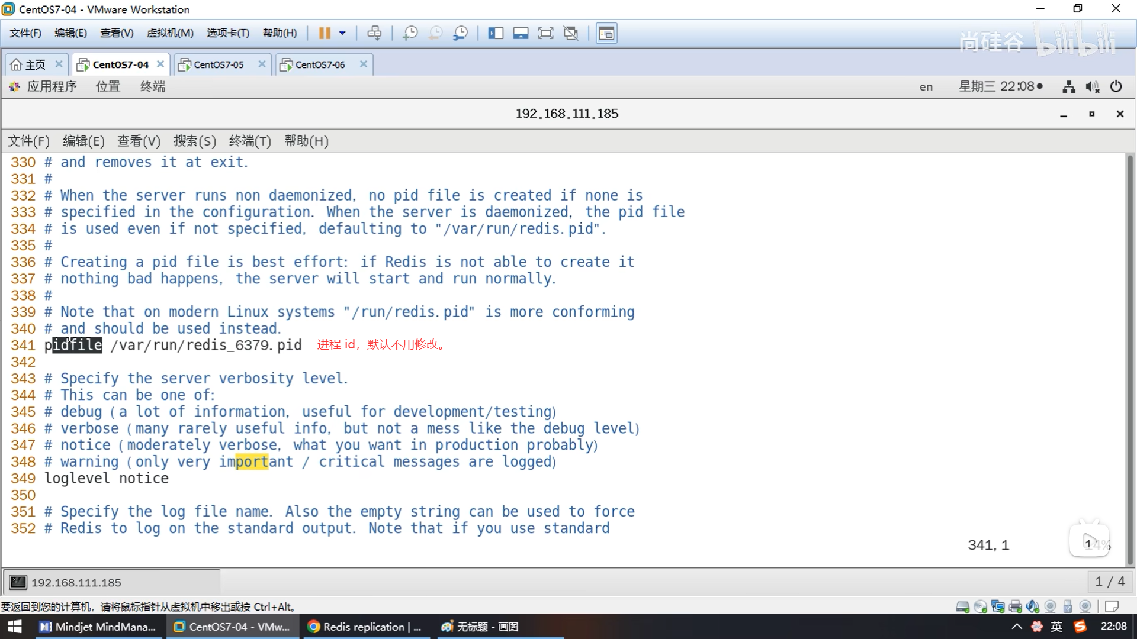Click the terminal vertical scrollbar
This screenshot has width=1137, height=639.
point(1130,355)
